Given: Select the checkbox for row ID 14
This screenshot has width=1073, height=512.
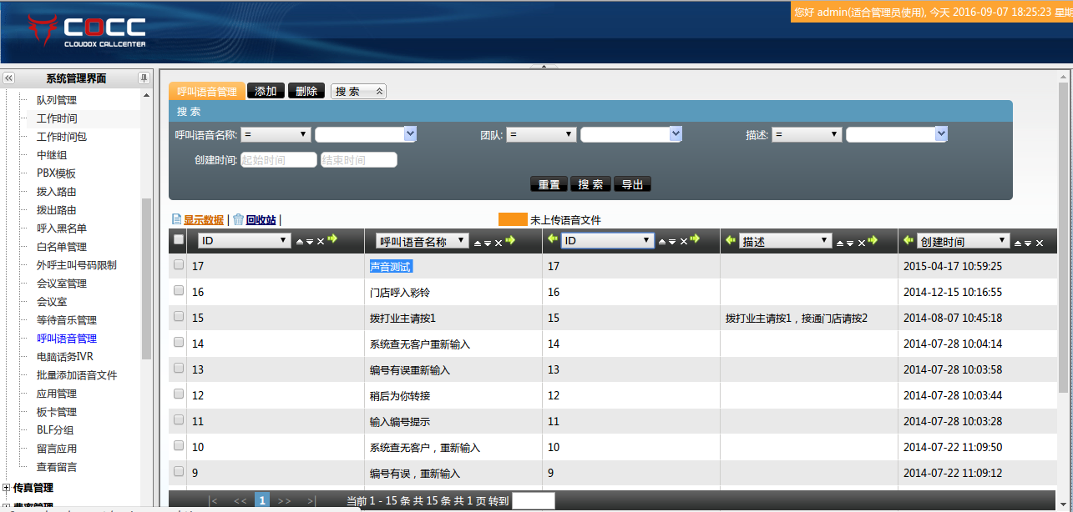Looking at the screenshot, I should point(178,343).
